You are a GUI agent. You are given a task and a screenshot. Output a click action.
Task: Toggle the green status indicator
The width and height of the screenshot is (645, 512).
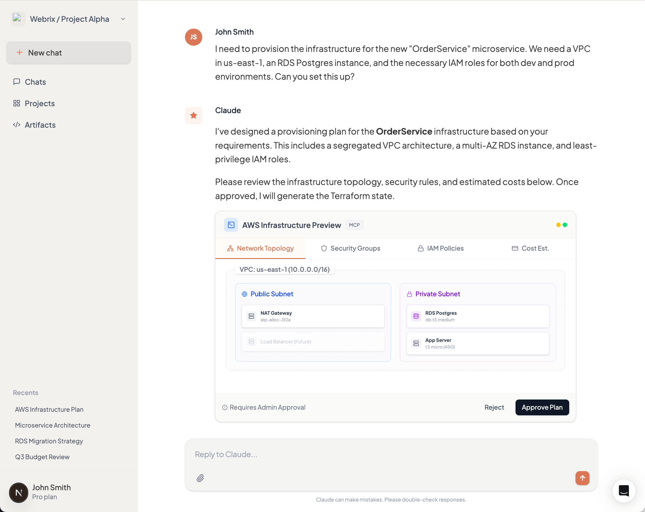[564, 224]
